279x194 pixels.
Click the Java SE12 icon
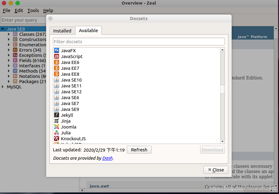tap(57, 91)
